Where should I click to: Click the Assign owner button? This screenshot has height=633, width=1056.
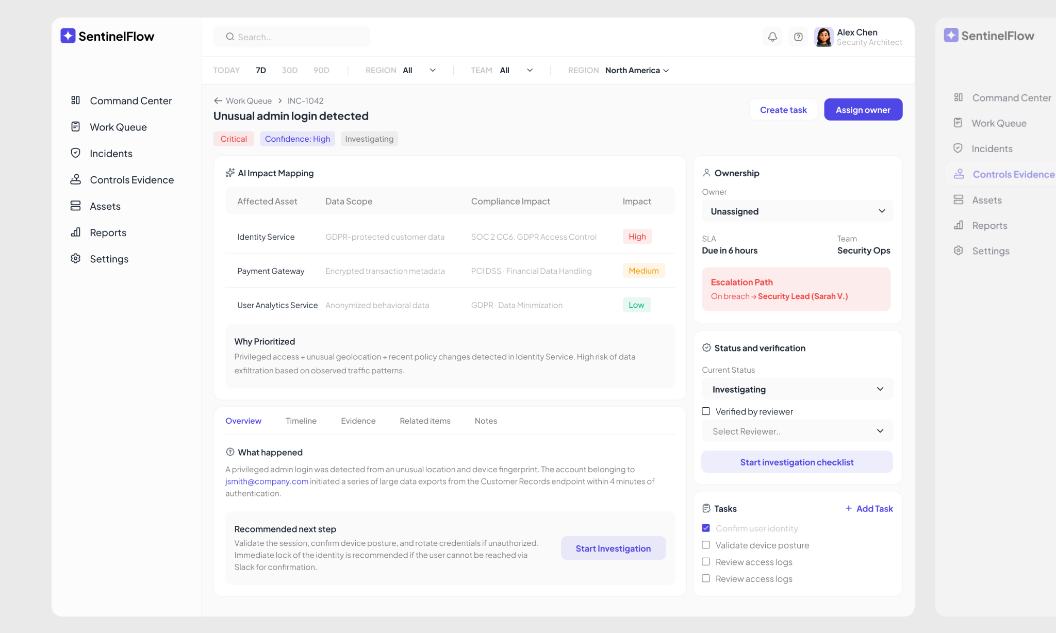863,110
